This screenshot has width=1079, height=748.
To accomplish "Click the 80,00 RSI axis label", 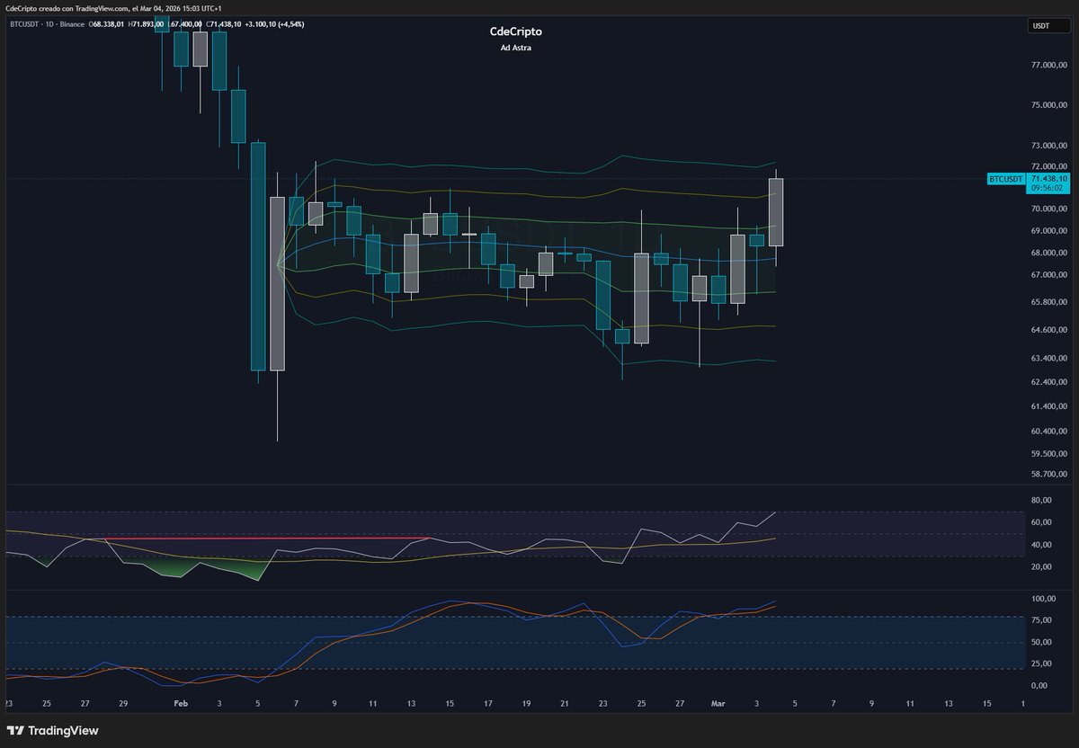I will click(1041, 501).
